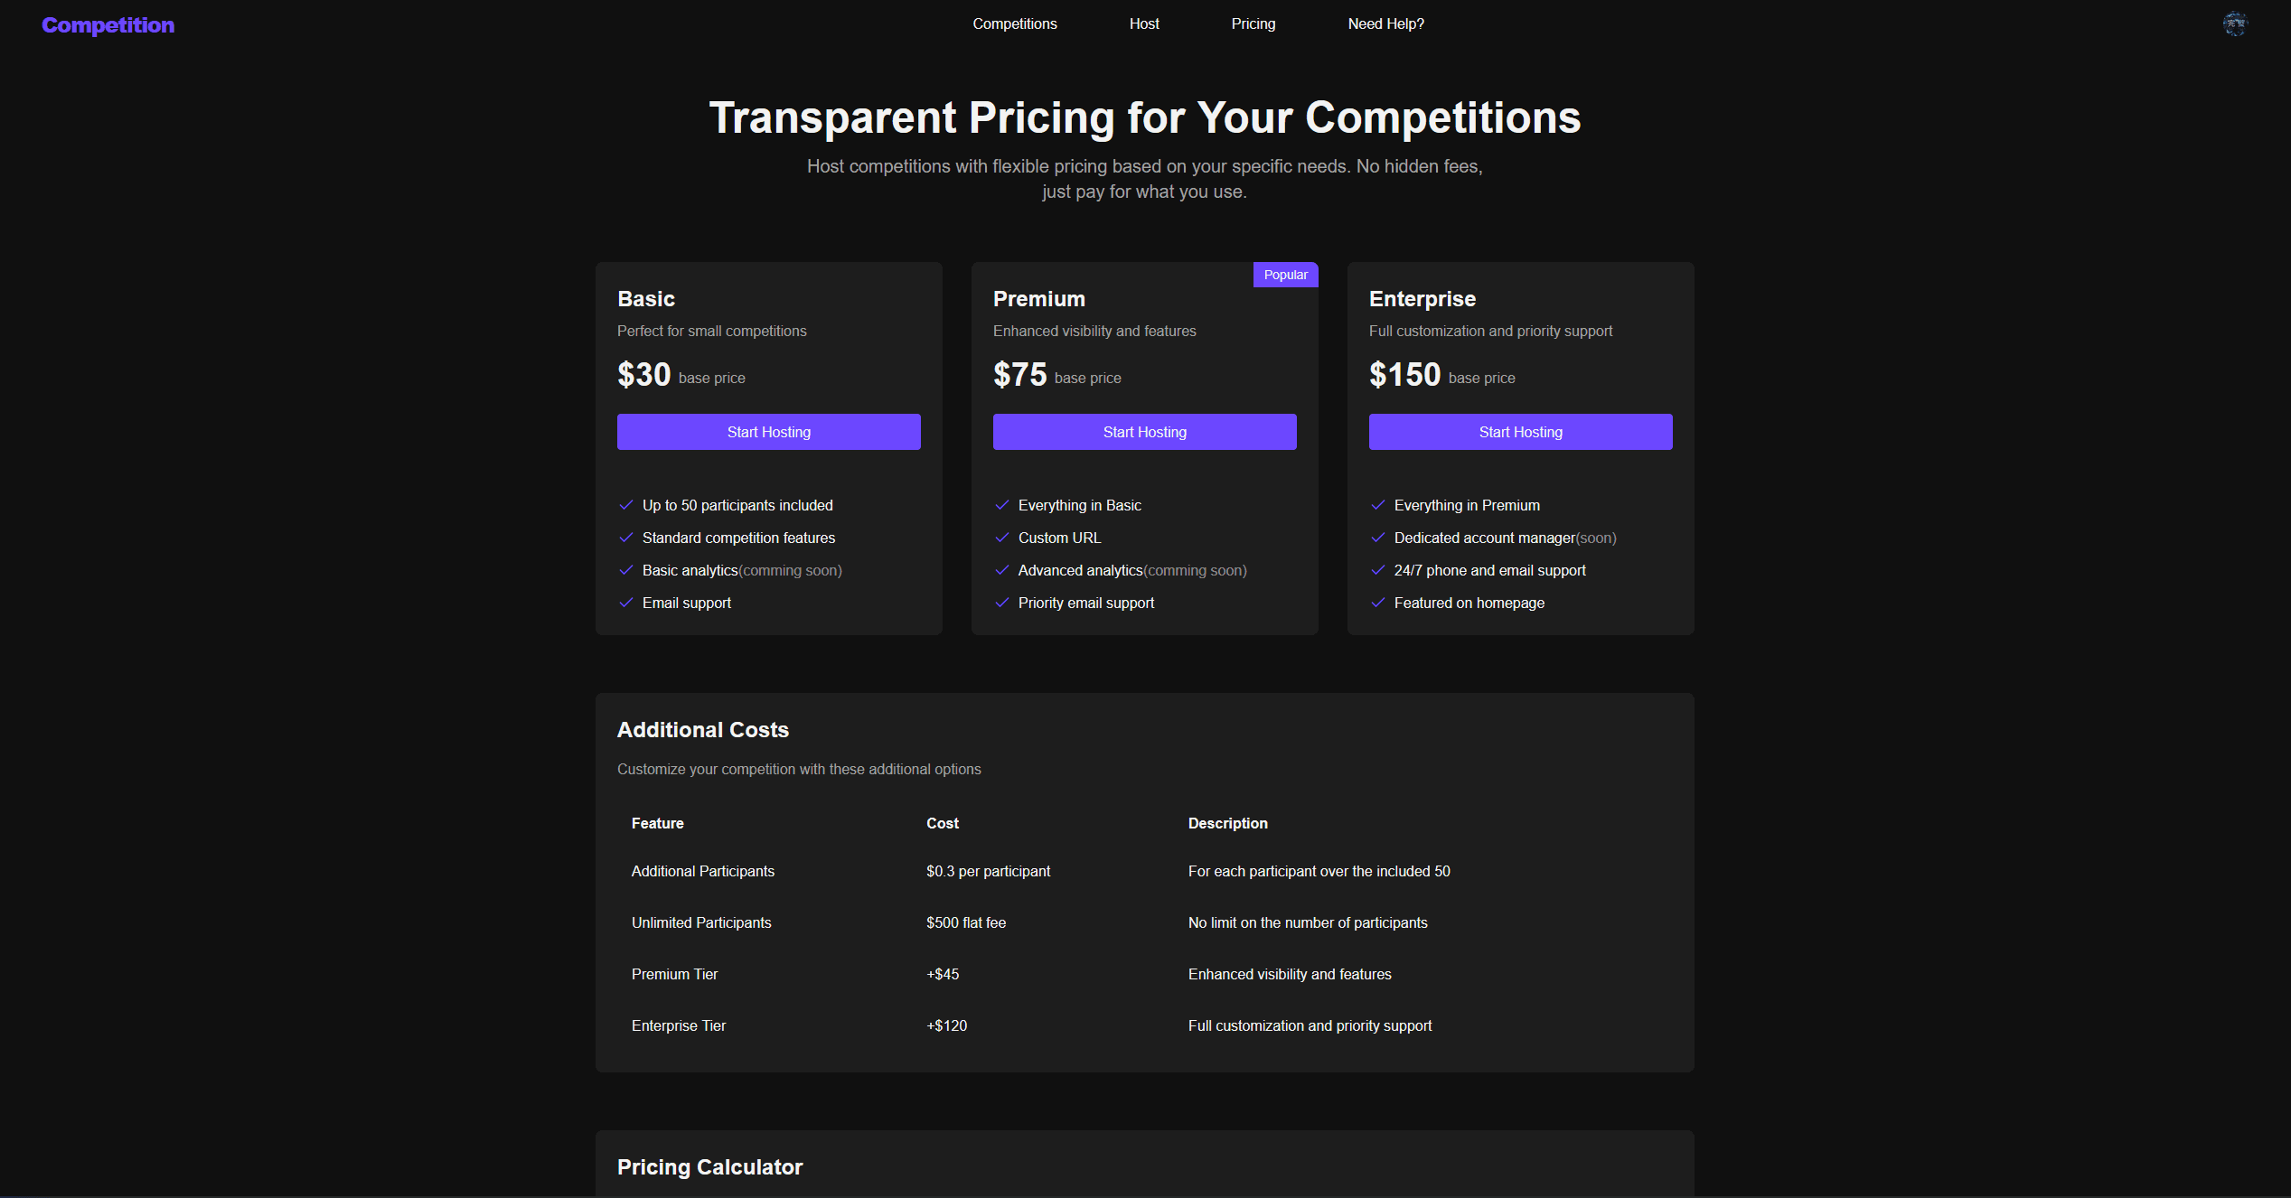
Task: Click checkmark beside Featured on homepage
Action: (x=1377, y=603)
